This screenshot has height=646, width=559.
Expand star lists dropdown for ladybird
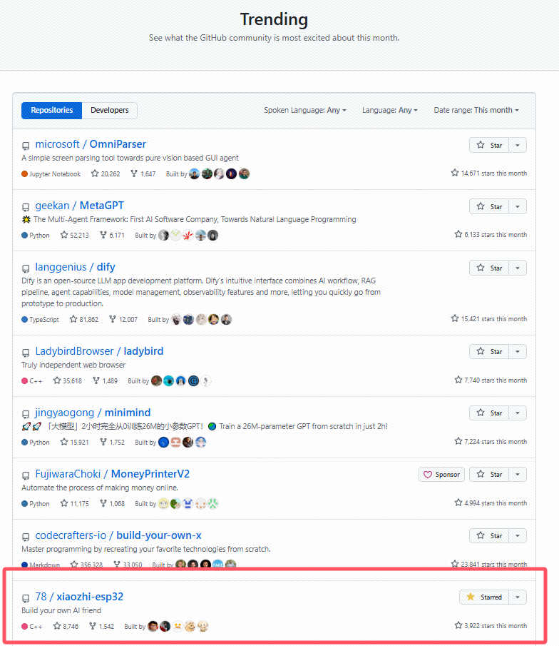pyautogui.click(x=518, y=351)
